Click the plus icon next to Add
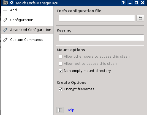 (x=5, y=10)
